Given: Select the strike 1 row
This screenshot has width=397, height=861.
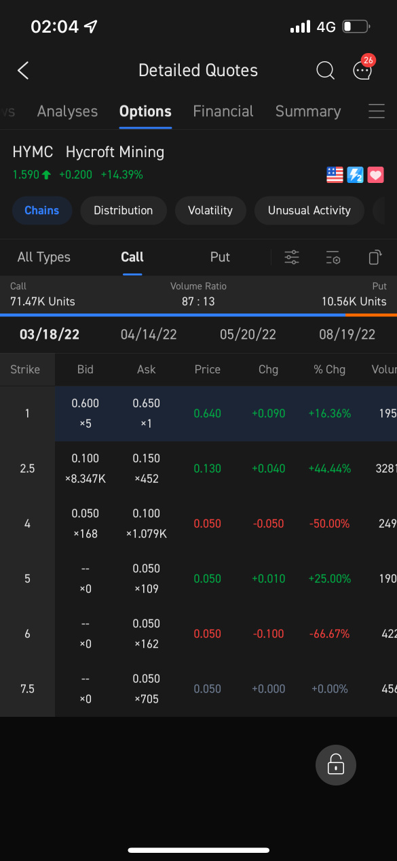Looking at the screenshot, I should point(198,413).
